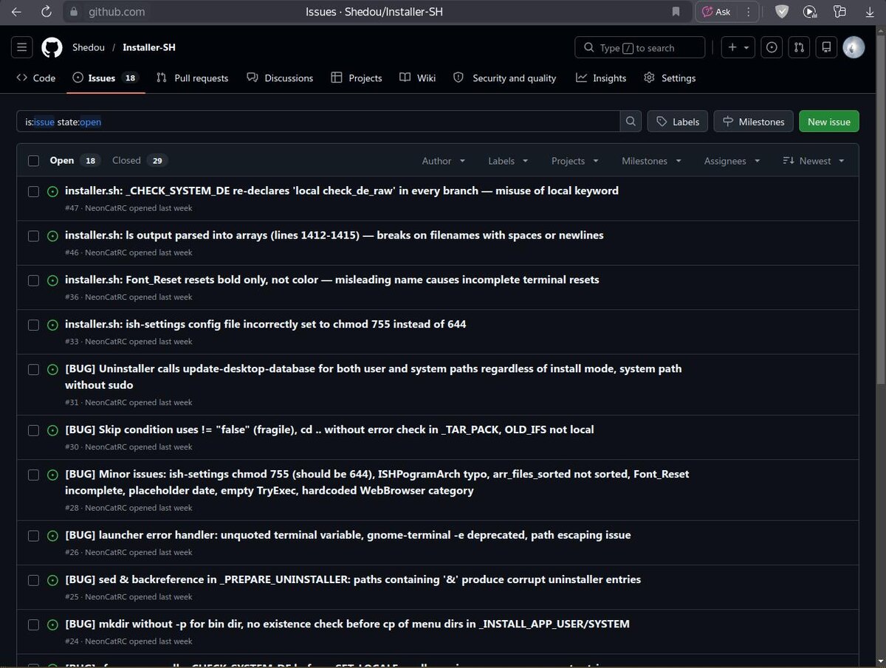Open the sed & backreference bug issue
This screenshot has width=886, height=668.
tap(353, 579)
